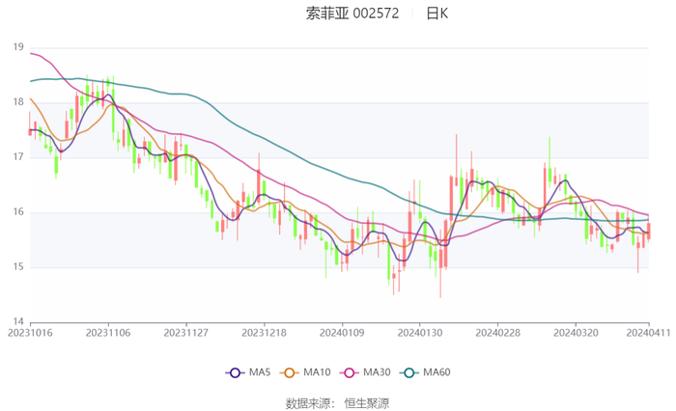
Task: Click the 20231016 date axis label
Action: tap(30, 333)
